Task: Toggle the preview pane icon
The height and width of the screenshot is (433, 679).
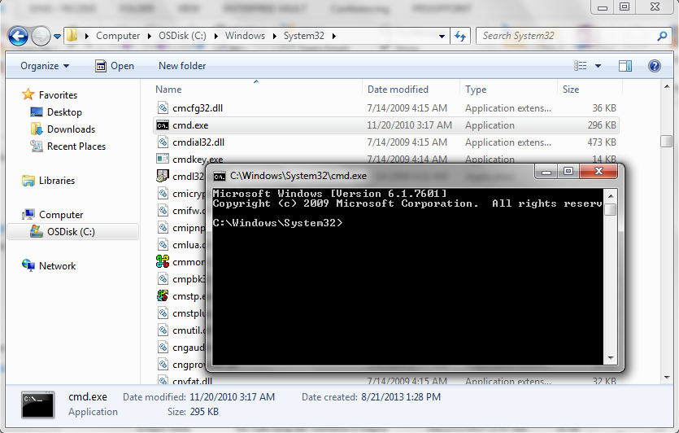Action: point(625,66)
